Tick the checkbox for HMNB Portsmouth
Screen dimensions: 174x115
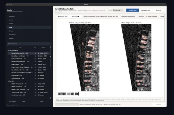(x=35, y=84)
